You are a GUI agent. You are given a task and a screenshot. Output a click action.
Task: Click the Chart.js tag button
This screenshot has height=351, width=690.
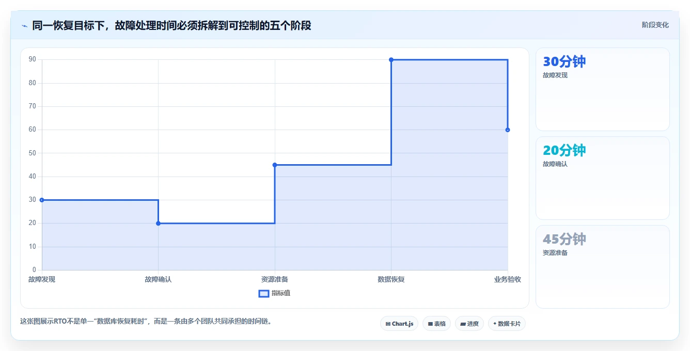point(399,324)
